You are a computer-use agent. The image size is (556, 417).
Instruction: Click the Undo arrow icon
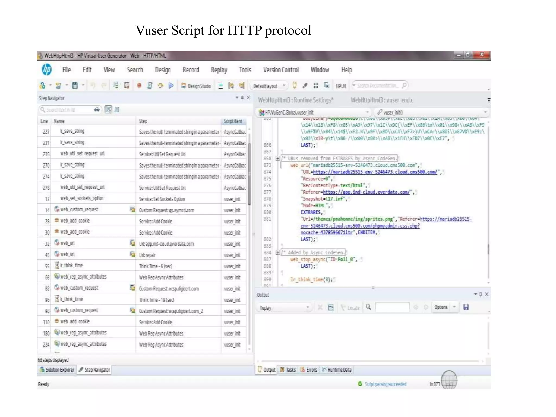(x=93, y=86)
